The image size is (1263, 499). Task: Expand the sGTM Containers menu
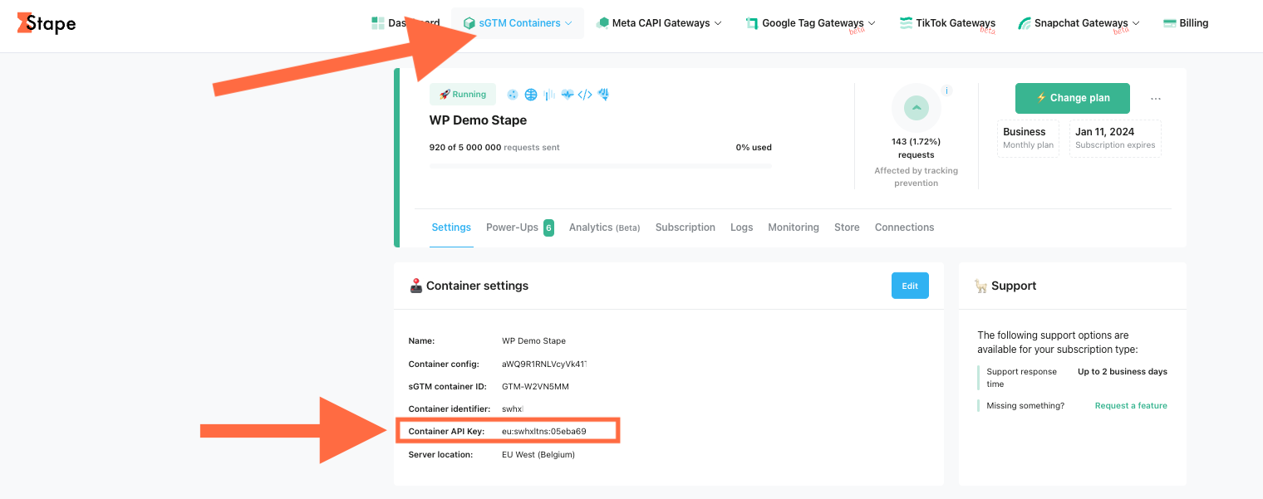[x=518, y=23]
